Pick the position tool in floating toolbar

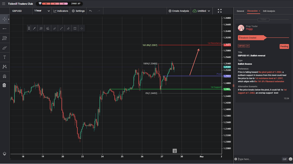(x=48, y=28)
